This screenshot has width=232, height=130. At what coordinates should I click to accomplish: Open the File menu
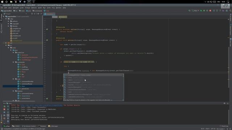point(2,8)
